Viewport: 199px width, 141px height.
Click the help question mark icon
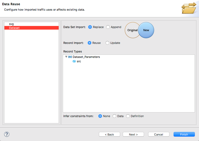coord(7,134)
